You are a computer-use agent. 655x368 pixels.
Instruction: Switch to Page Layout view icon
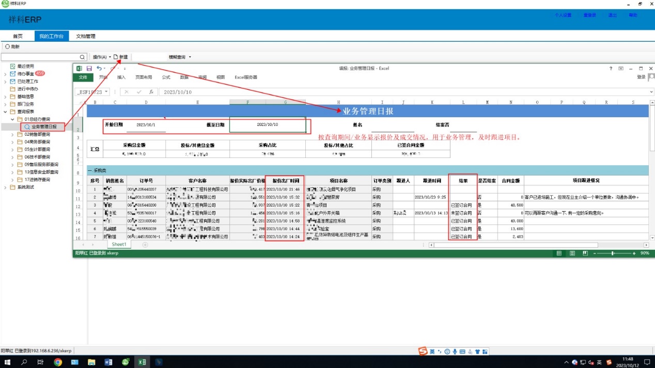pyautogui.click(x=572, y=253)
